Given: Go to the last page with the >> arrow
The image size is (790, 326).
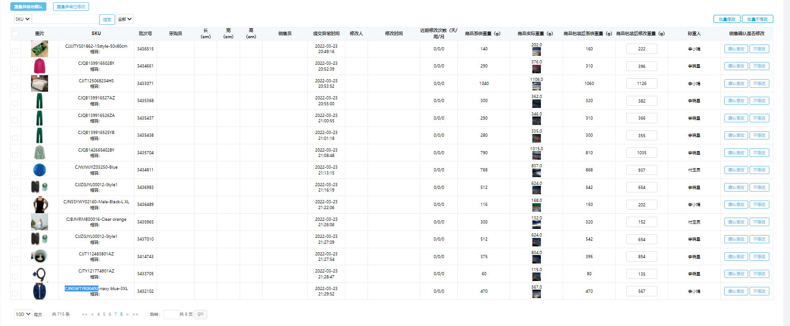Looking at the screenshot, I should click(135, 314).
